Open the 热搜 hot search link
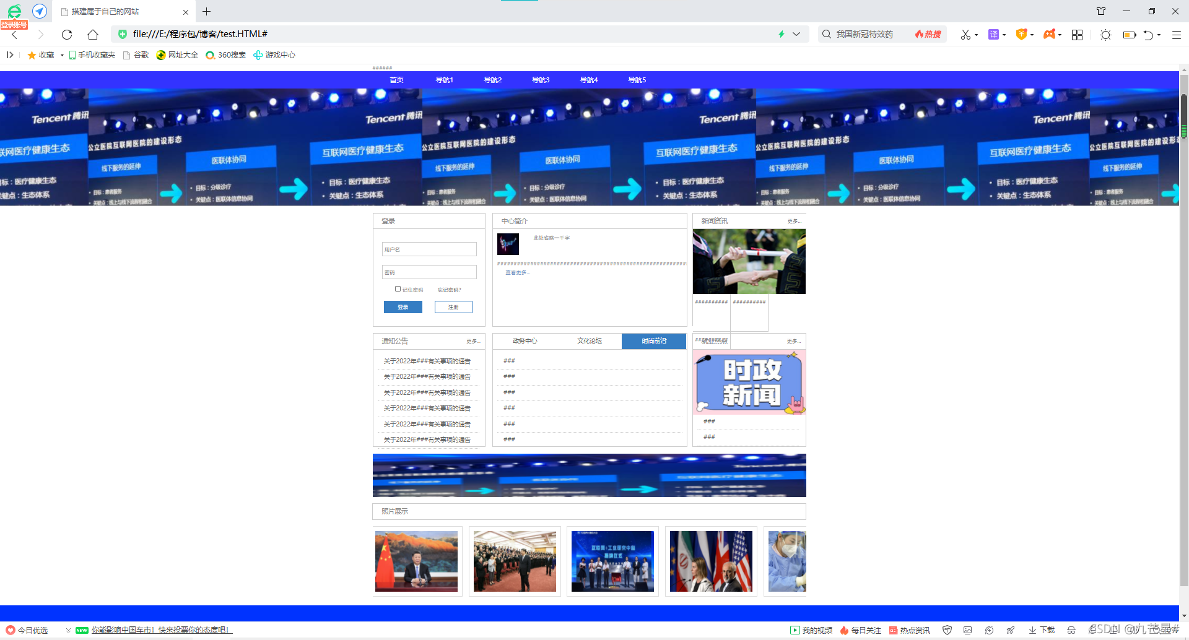The image size is (1189, 640). 928,34
